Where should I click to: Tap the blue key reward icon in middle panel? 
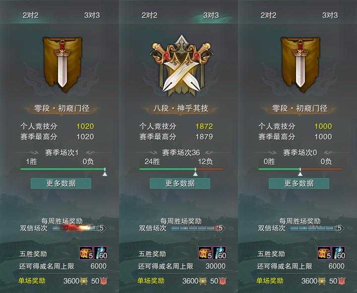click(x=220, y=253)
